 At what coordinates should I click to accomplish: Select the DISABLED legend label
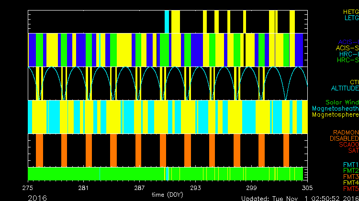coord(345,139)
